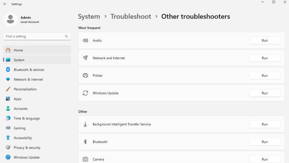The height and width of the screenshot is (163, 289).
Task: Run the Camera troubleshooter
Action: coord(265,159)
